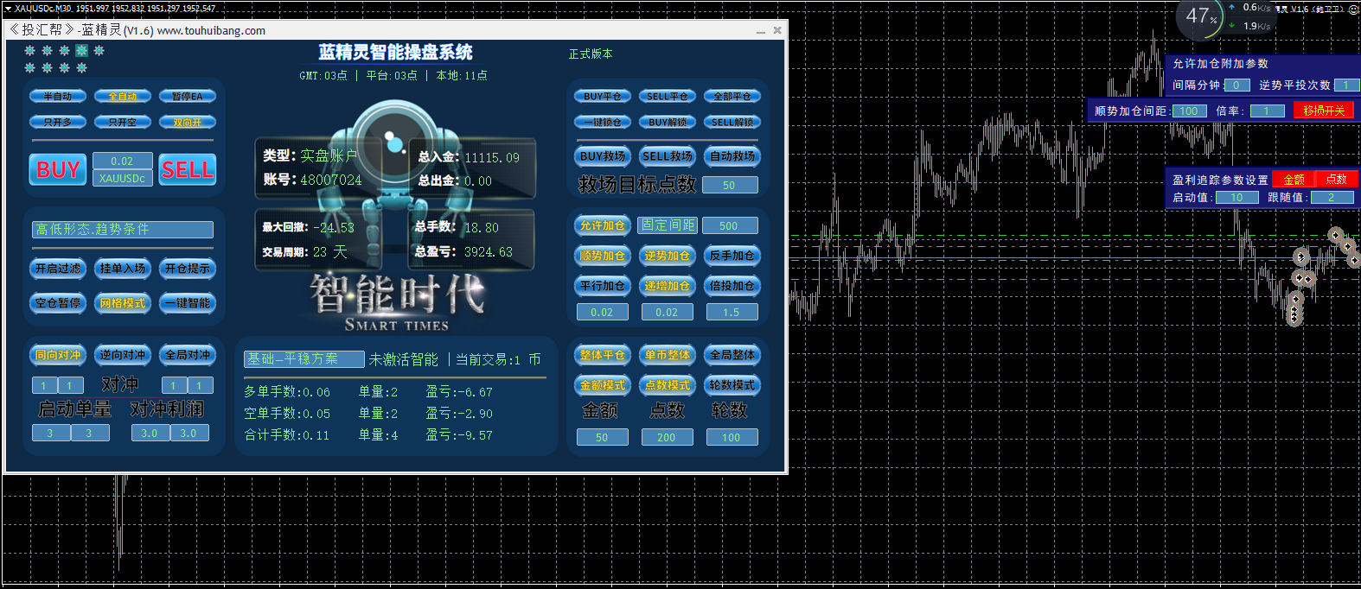Edit 顺势加仓间距 value 100

[x=1190, y=111]
